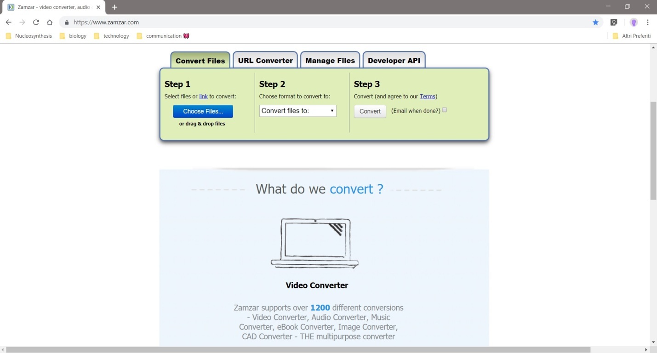Open the shield extension icon
The width and height of the screenshot is (657, 353).
tap(614, 22)
